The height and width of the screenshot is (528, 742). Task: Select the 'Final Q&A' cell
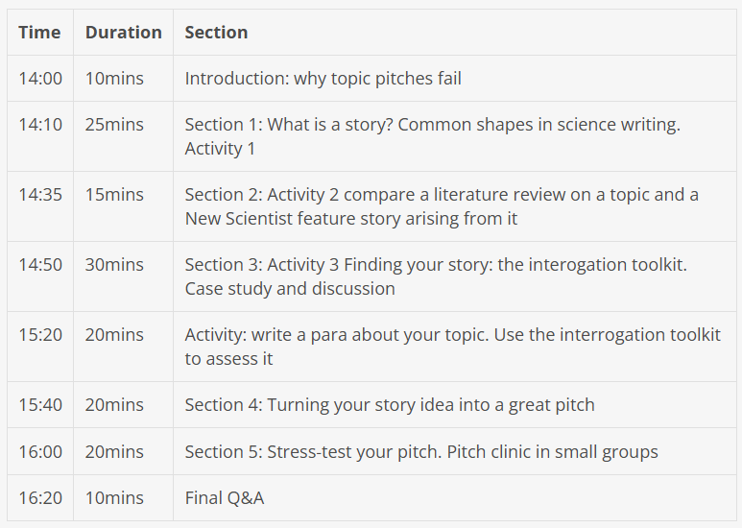click(454, 498)
